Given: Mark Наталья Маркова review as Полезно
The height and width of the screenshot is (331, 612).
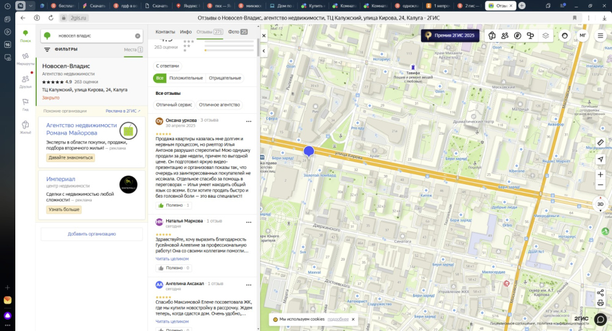Looking at the screenshot, I should [174, 268].
